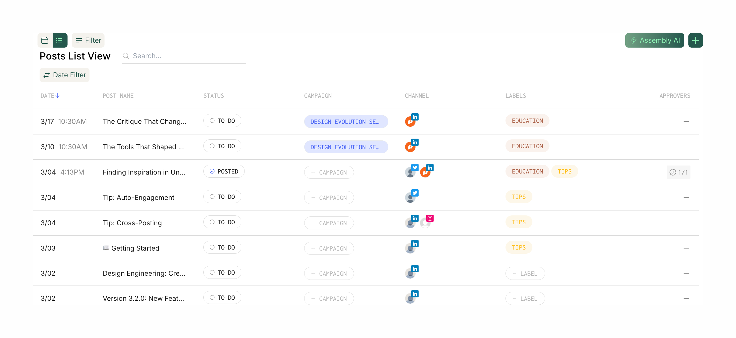
Task: Mark 'The Tools That Shaped' status circle
Action: [212, 146]
